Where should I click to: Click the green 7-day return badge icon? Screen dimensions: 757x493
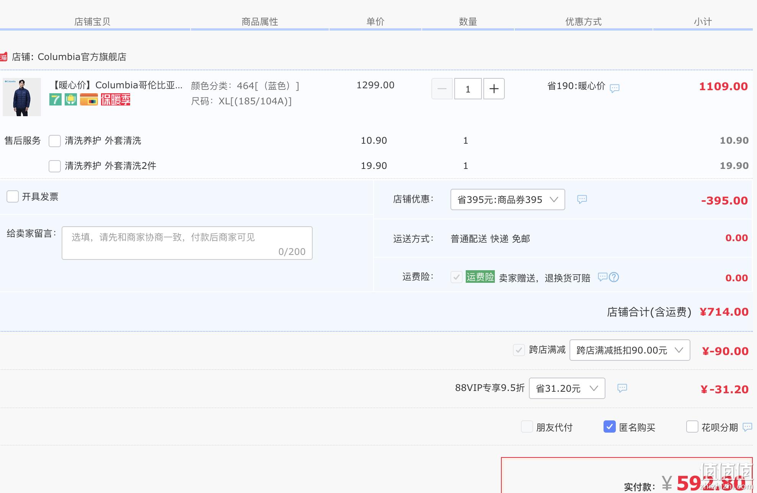55,100
